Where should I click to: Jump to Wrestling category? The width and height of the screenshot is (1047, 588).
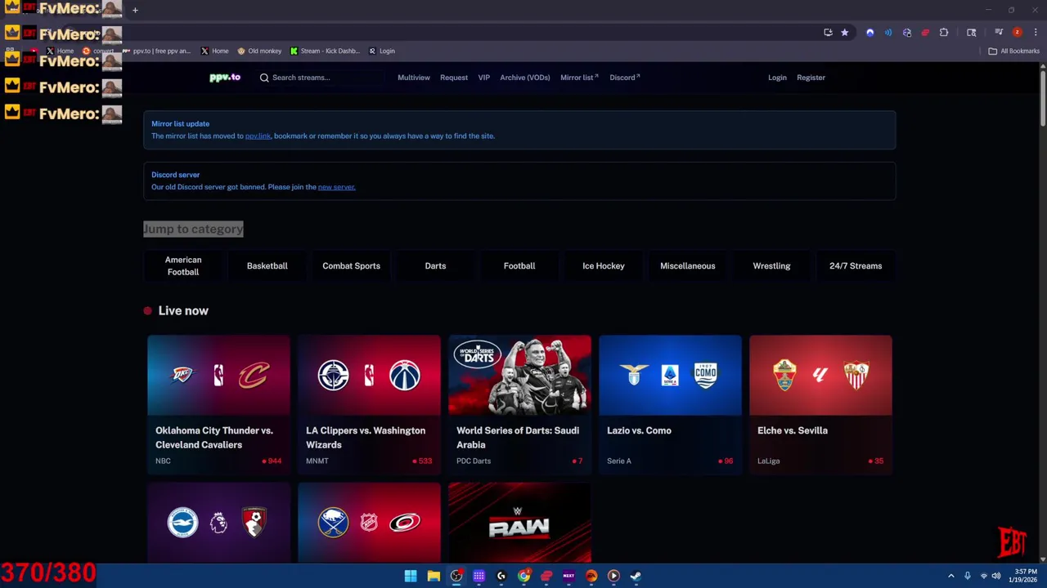pyautogui.click(x=771, y=266)
